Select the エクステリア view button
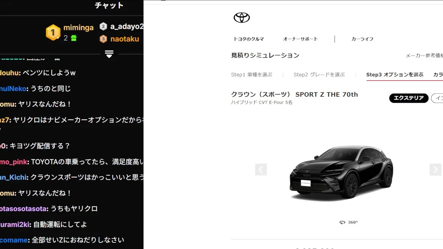The image size is (443, 249). [409, 98]
